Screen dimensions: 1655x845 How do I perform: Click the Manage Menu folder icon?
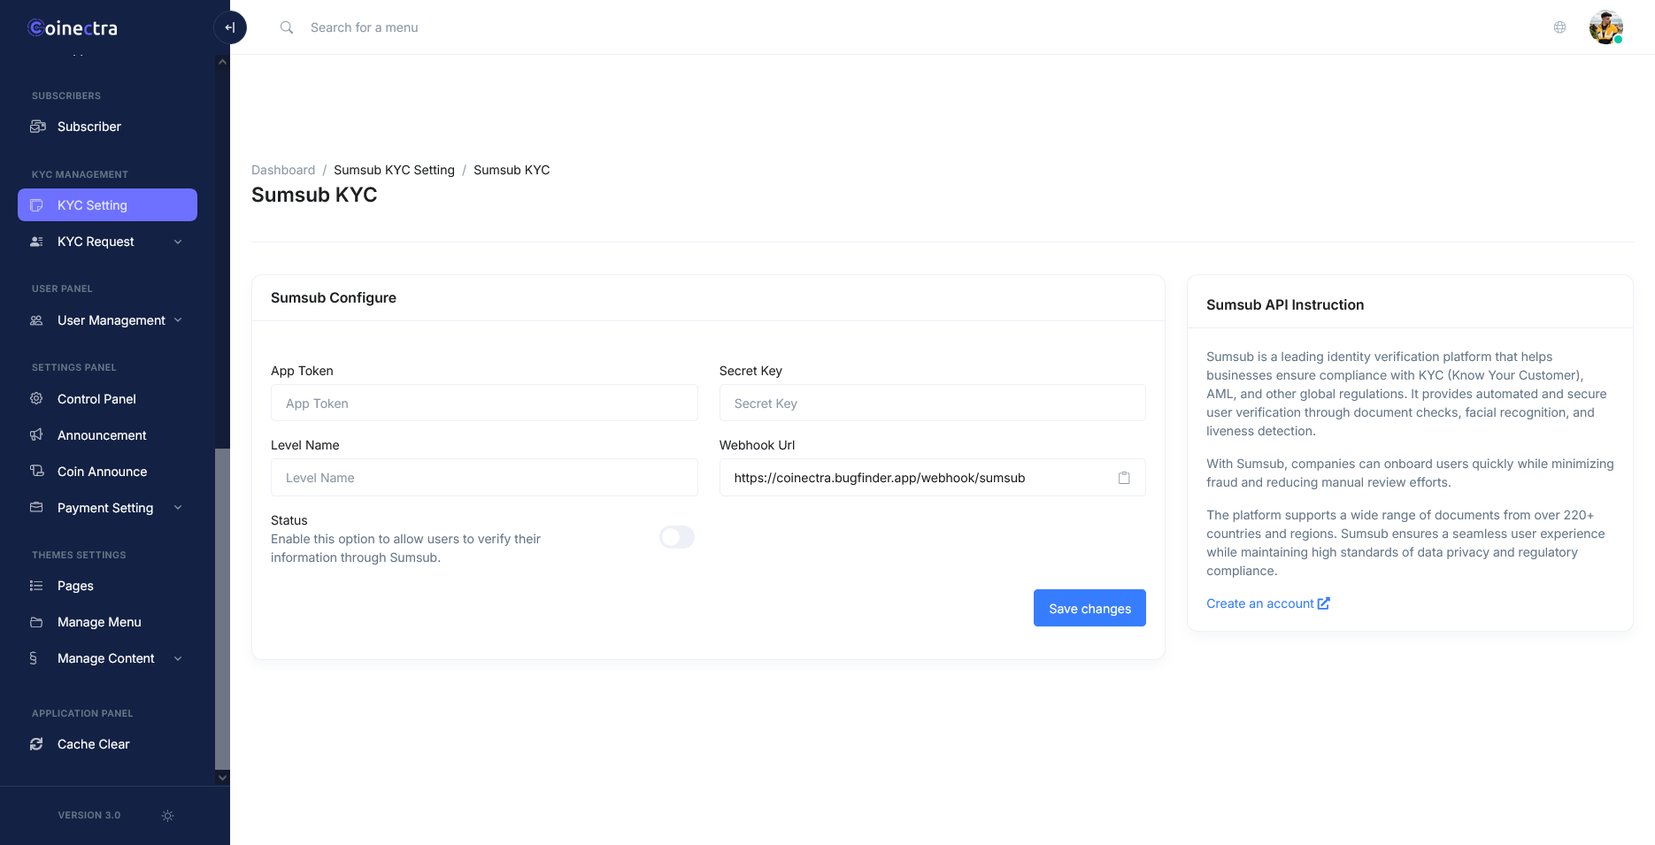(x=36, y=622)
